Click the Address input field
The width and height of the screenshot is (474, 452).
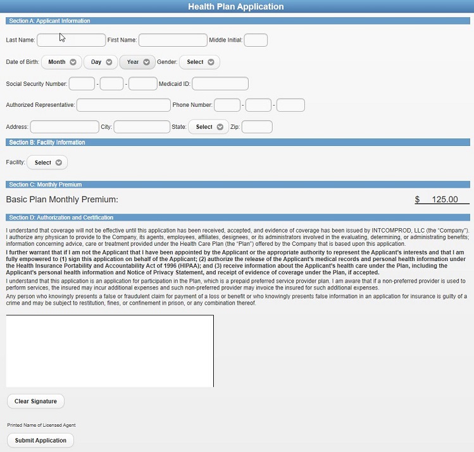pos(65,126)
